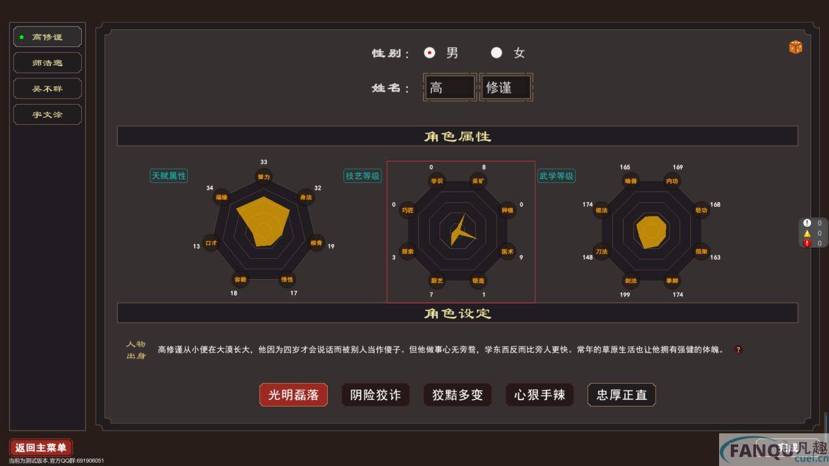Choose the 光明磊落 personality option

[293, 395]
